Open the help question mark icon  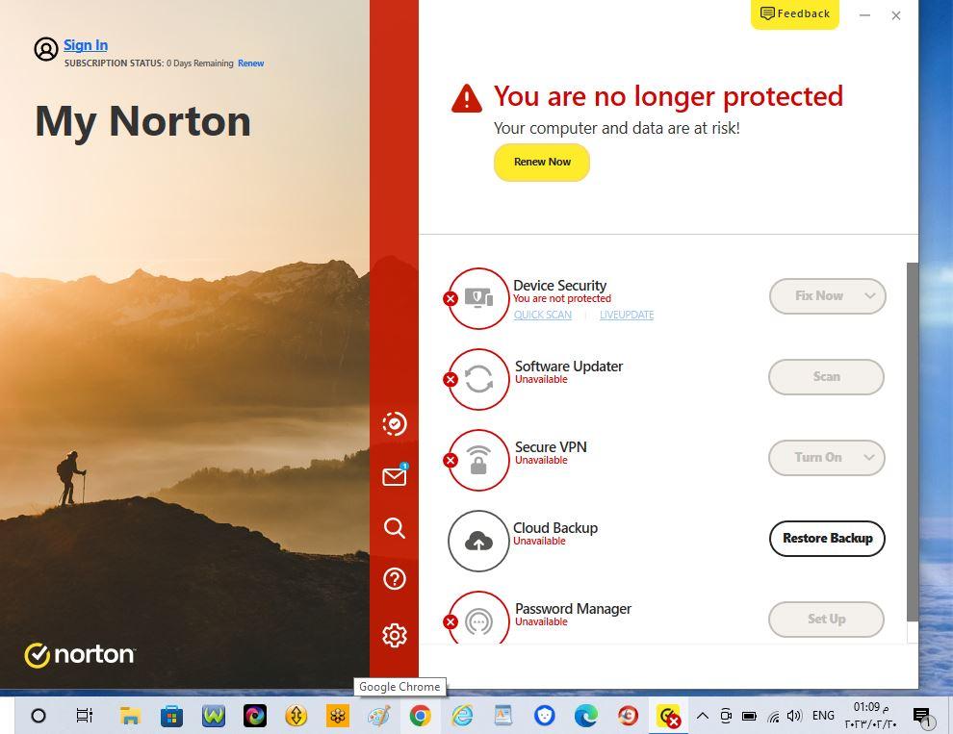tap(395, 579)
